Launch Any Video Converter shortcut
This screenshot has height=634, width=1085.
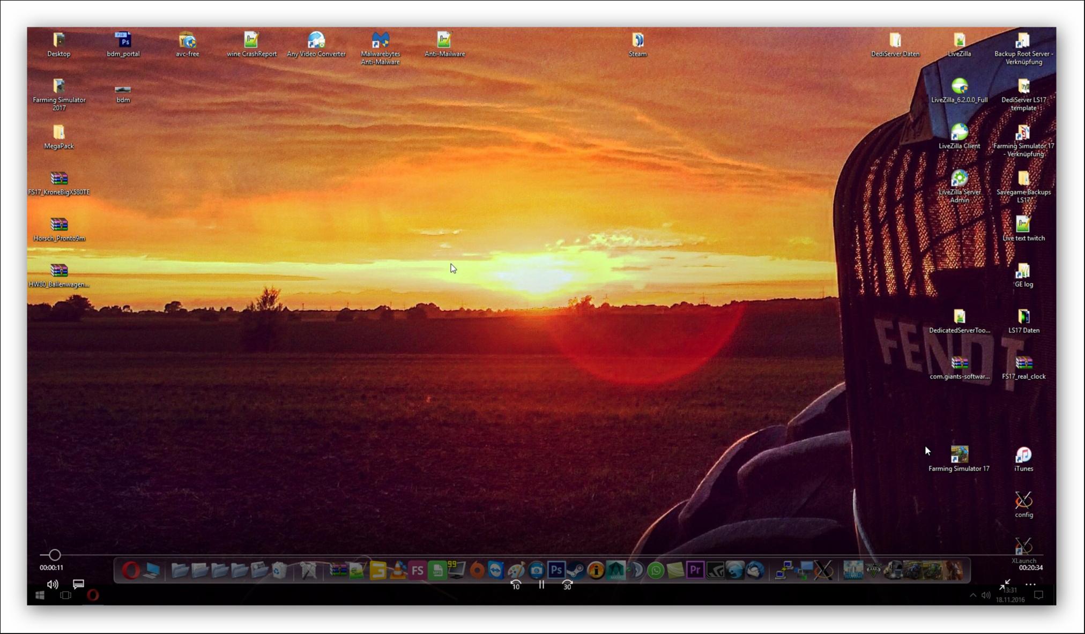click(x=316, y=44)
